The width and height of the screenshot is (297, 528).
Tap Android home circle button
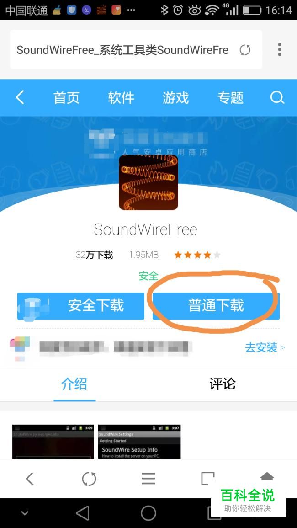coord(148,513)
